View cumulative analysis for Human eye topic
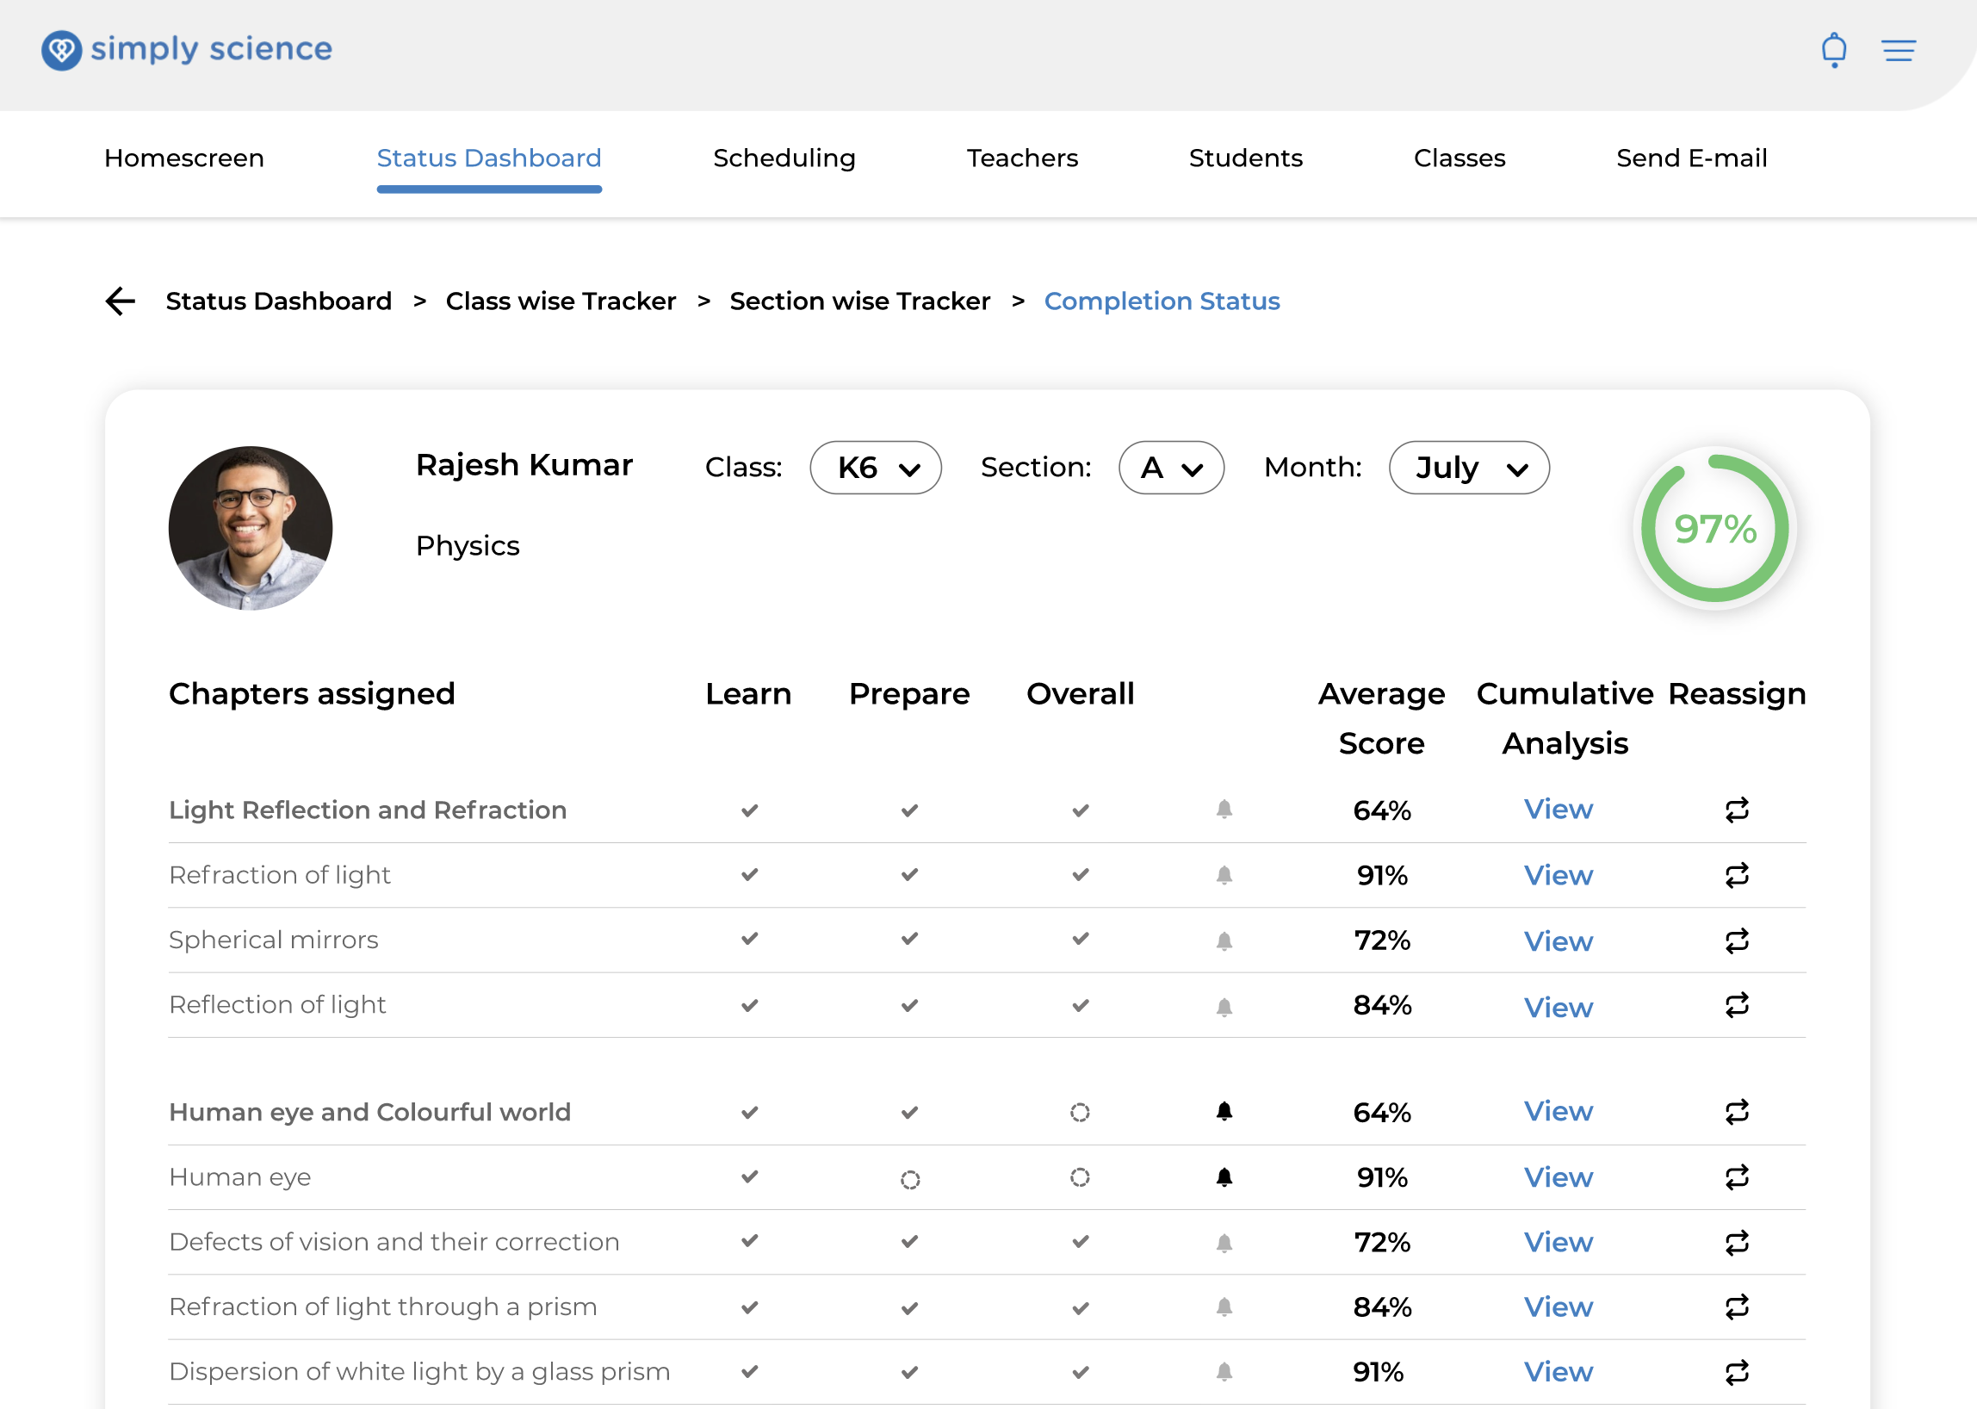The height and width of the screenshot is (1409, 1977). click(x=1558, y=1177)
